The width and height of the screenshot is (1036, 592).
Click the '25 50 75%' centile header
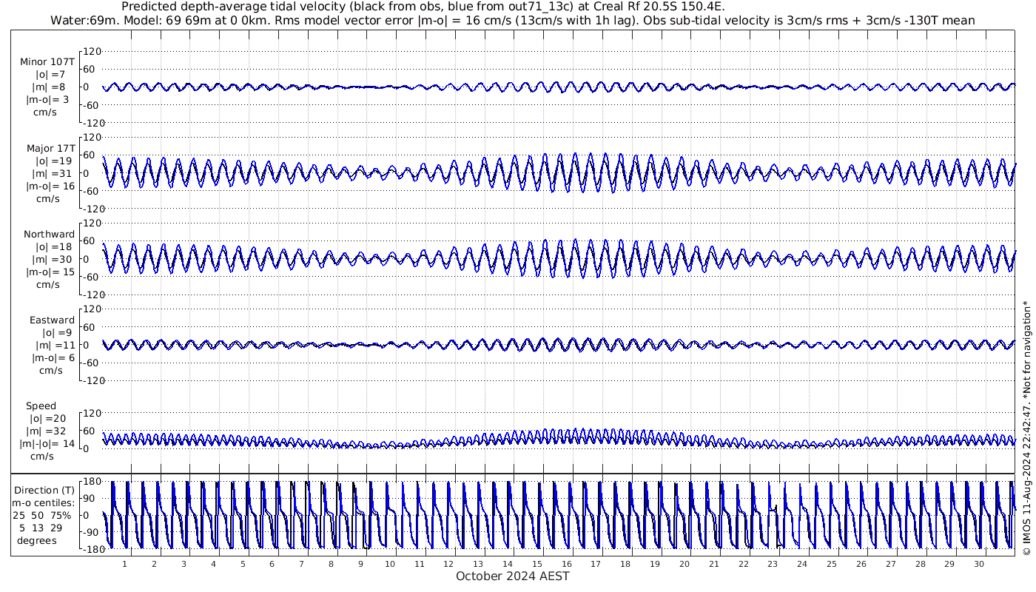[x=41, y=516]
